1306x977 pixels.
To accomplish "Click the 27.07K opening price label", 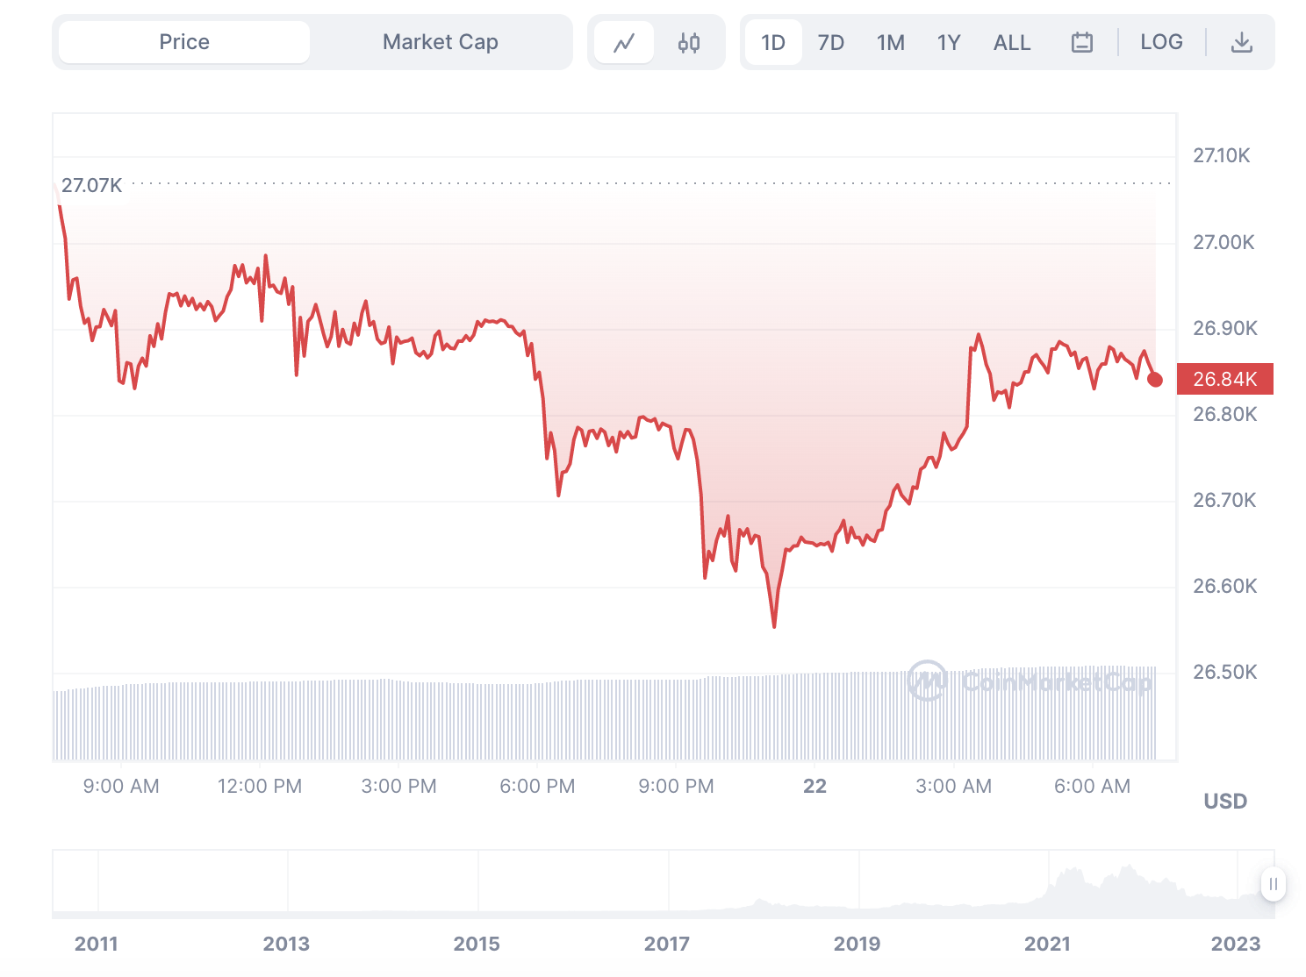I will point(91,185).
